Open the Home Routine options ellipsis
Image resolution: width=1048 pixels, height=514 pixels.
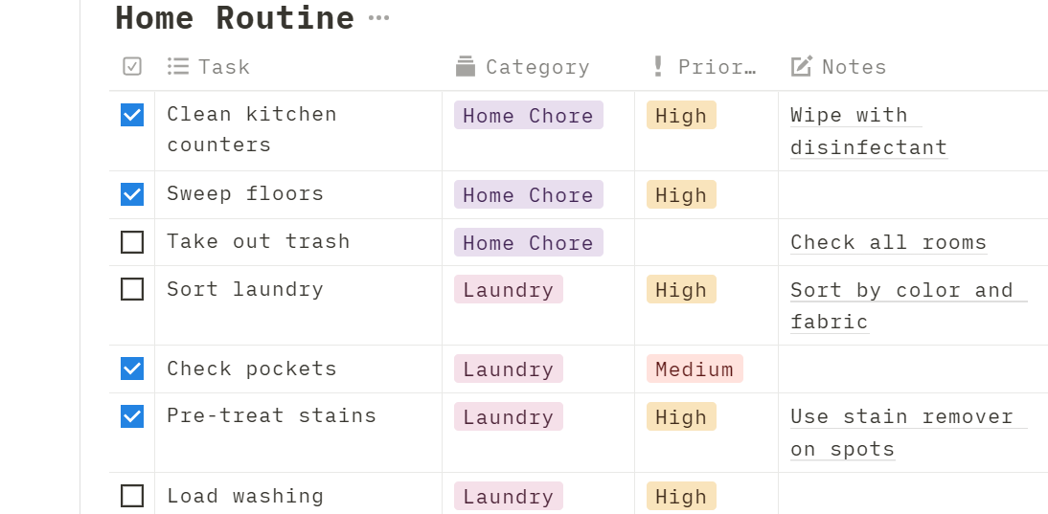coord(378,18)
